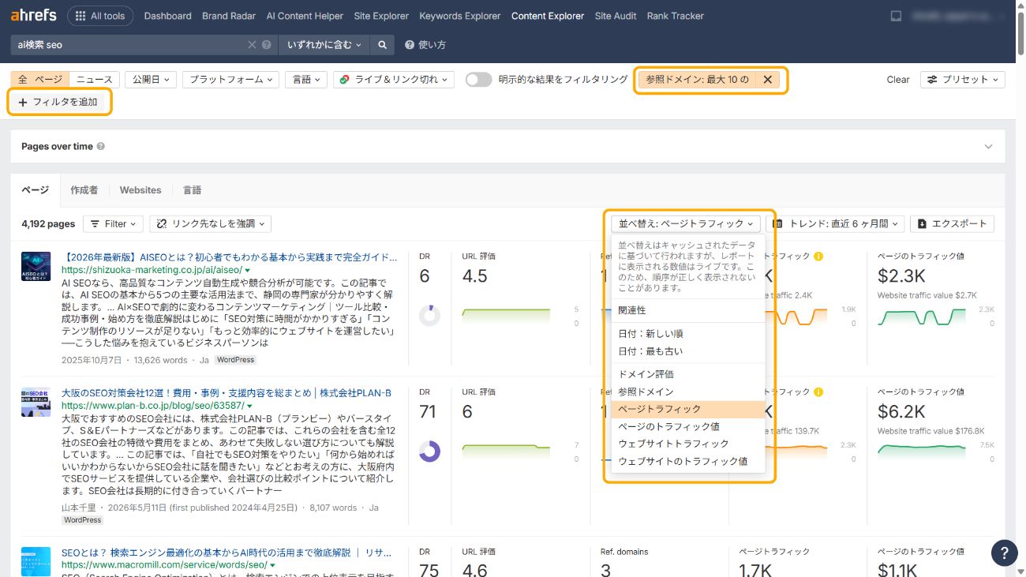
Task: Open the ライブ＆リンク切れ dropdown
Action: (x=394, y=80)
